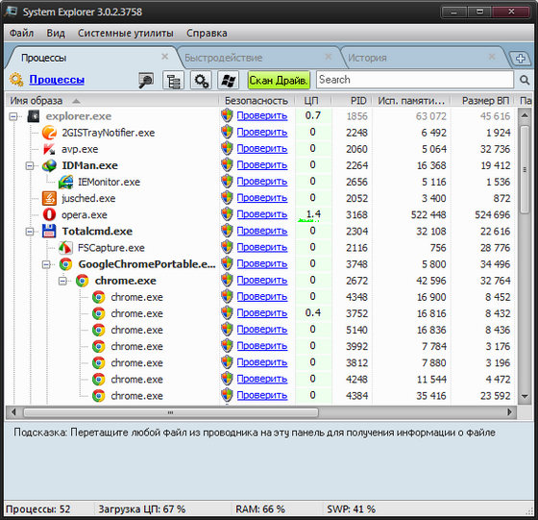Select PID 3752 in the chrome.exe row

tap(356, 313)
